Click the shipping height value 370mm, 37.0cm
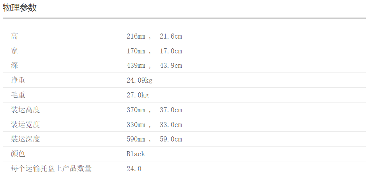Image resolution: width=367 pixels, height=175 pixels. tap(154, 110)
